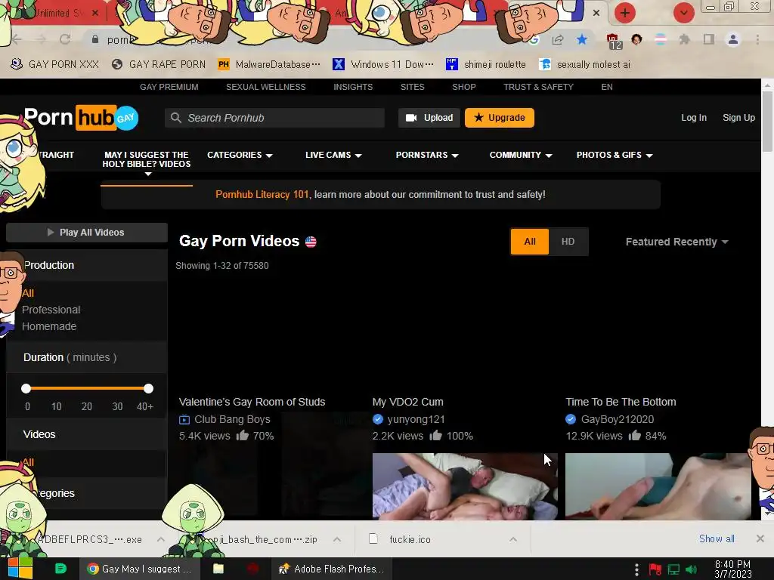Screen dimensions: 774x580
Task: Click the Chrome window taskbar button
Action: click(x=140, y=569)
